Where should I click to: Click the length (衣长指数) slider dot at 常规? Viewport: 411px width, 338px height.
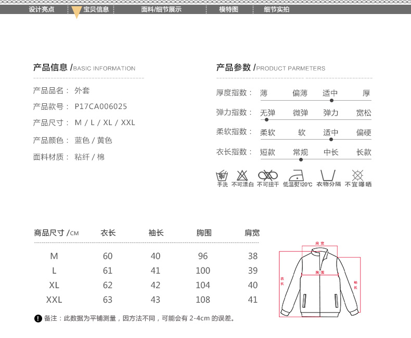pos(301,159)
